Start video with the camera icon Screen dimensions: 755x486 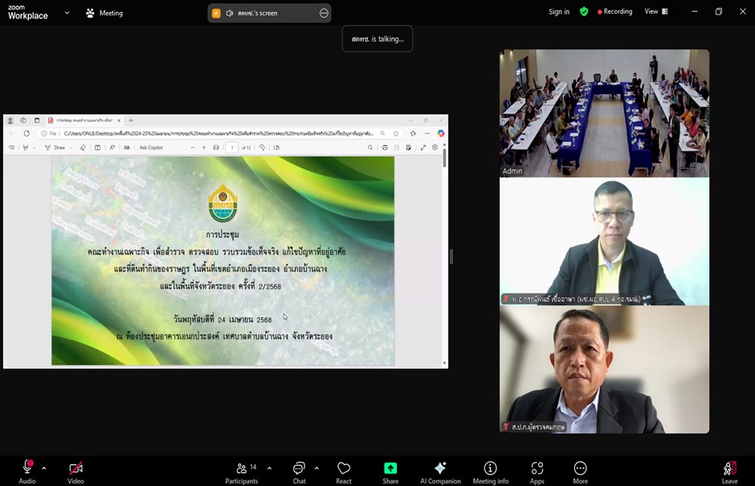[x=75, y=472]
